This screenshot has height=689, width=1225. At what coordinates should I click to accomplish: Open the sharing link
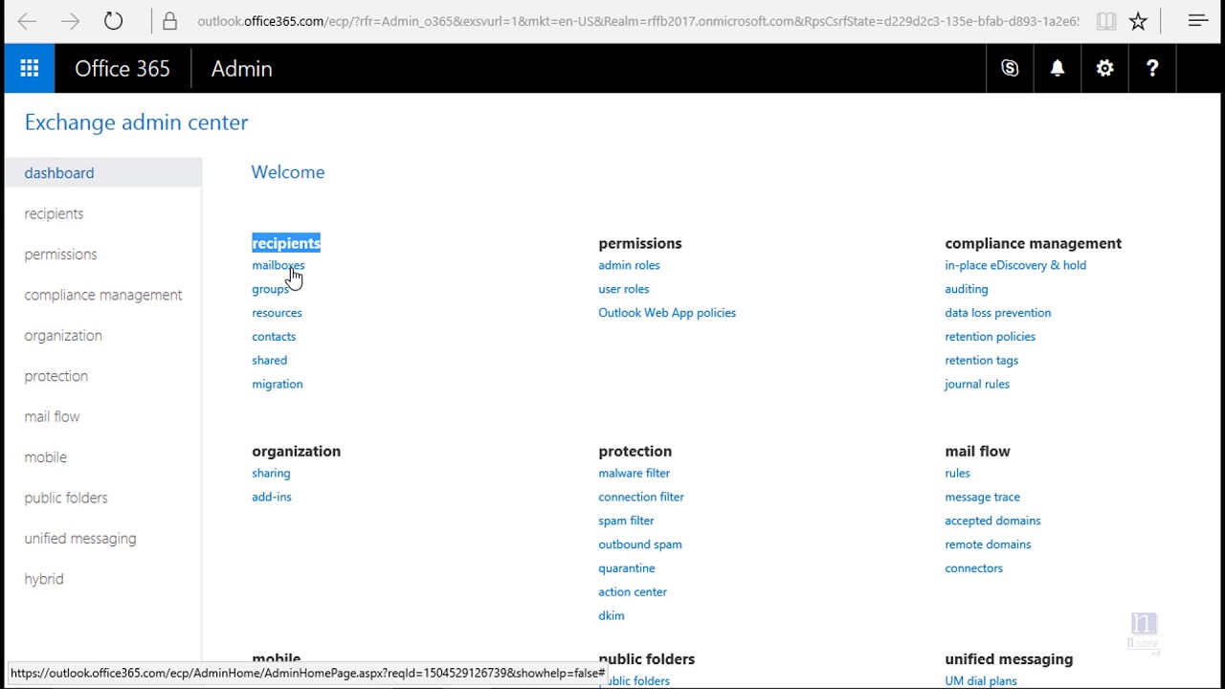coord(271,473)
